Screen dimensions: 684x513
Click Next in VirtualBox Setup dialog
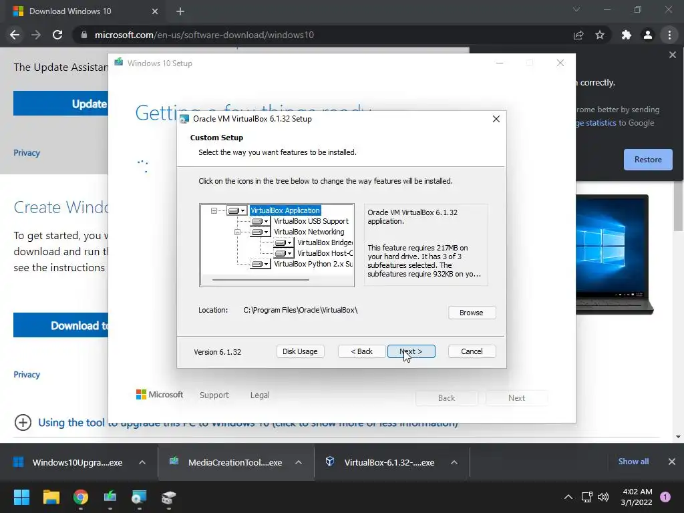[411, 351]
